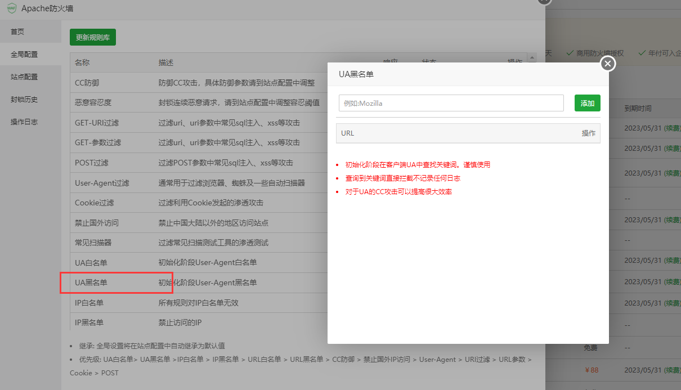This screenshot has height=390, width=681.
Task: Click description 通常用于过滤浏览器、蜘蛛及一些自动扫描器
Action: click(232, 183)
